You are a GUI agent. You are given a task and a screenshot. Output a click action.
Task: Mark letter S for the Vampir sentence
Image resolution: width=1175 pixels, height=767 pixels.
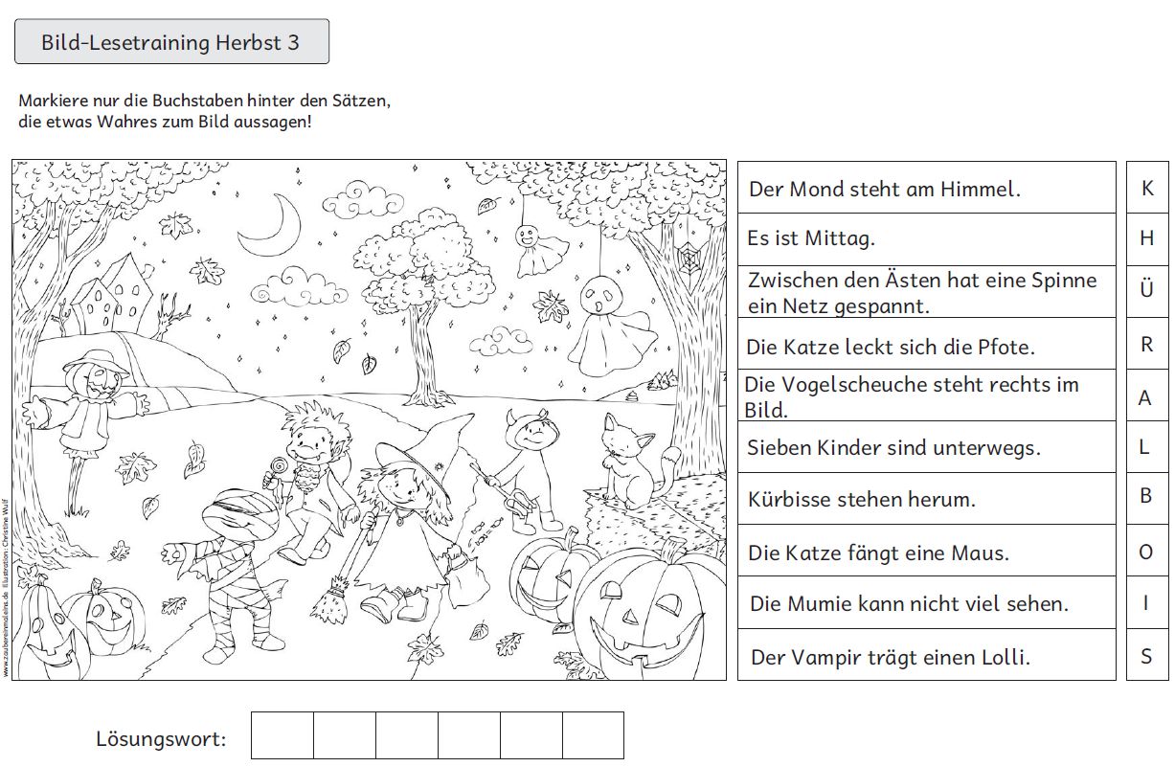coord(1146,655)
